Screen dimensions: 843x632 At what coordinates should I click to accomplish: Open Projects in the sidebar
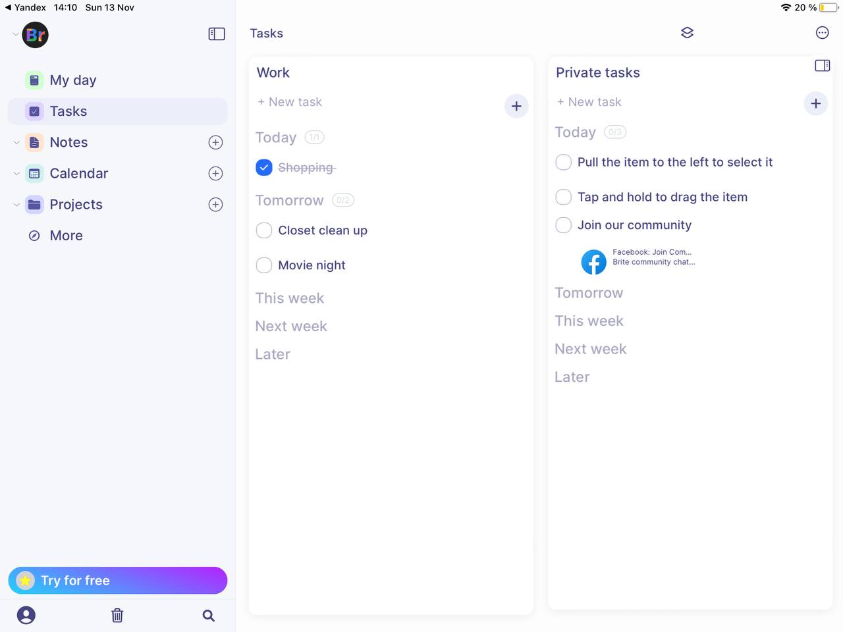pos(76,204)
